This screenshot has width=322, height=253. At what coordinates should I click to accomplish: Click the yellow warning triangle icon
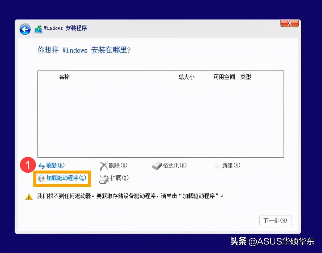pos(29,196)
